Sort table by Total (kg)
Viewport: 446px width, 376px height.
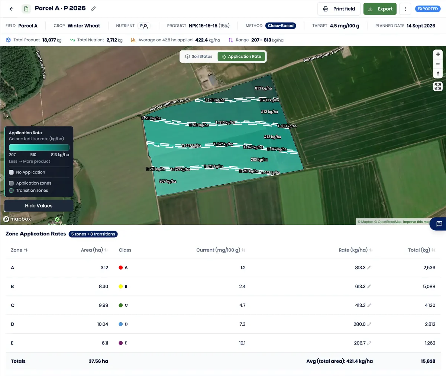421,250
